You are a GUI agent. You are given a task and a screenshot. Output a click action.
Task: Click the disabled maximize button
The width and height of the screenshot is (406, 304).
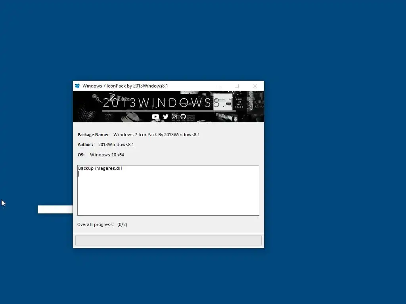click(x=237, y=86)
